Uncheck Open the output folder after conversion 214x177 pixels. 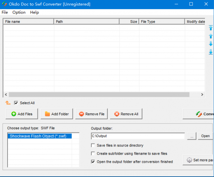tap(93, 162)
